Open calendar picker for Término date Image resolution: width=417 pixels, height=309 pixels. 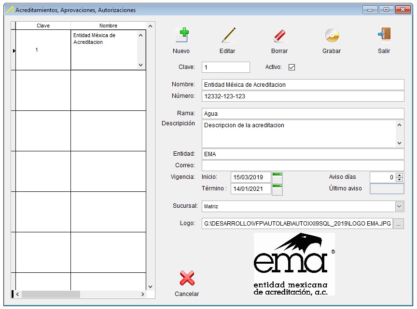tap(277, 189)
